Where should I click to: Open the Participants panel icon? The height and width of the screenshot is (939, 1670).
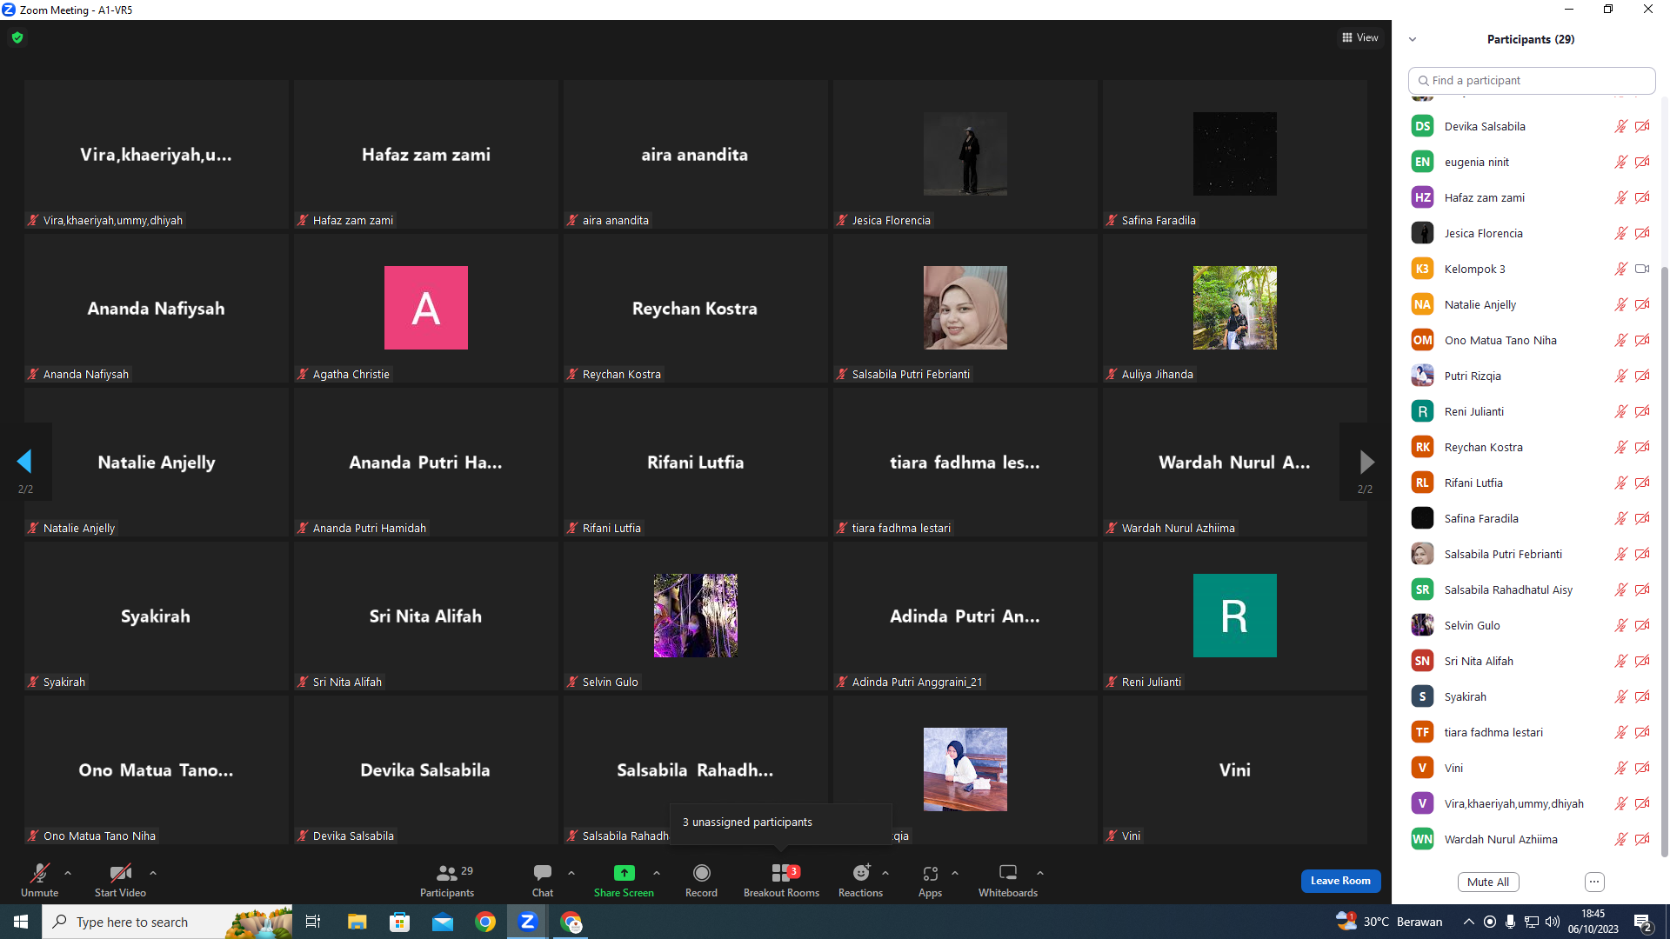[447, 873]
